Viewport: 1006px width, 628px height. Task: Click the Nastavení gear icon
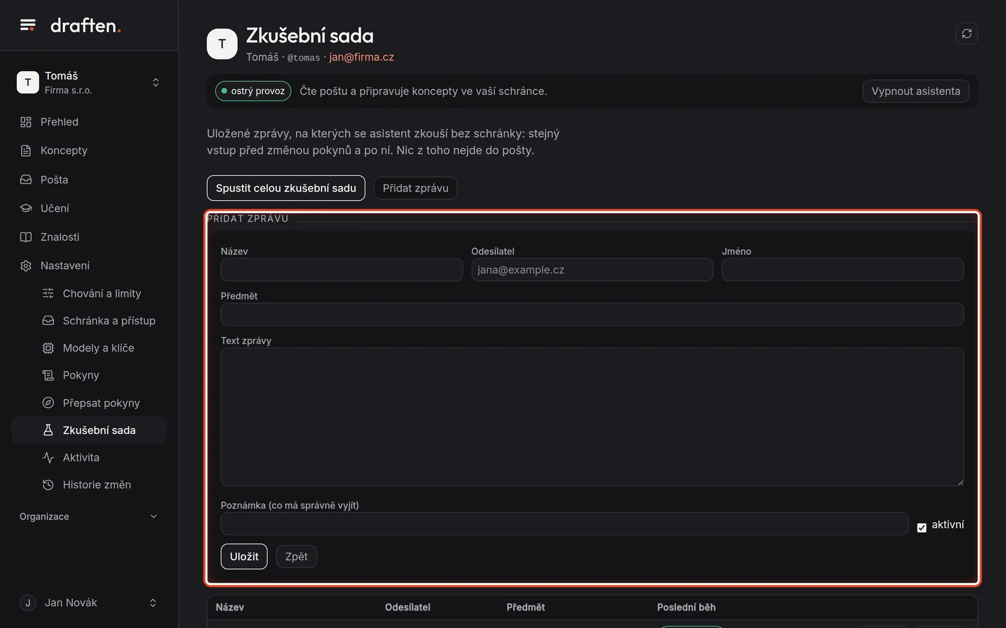tap(26, 266)
